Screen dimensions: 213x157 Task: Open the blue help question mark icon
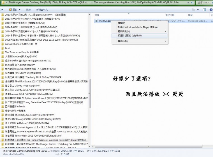coord(211,10)
